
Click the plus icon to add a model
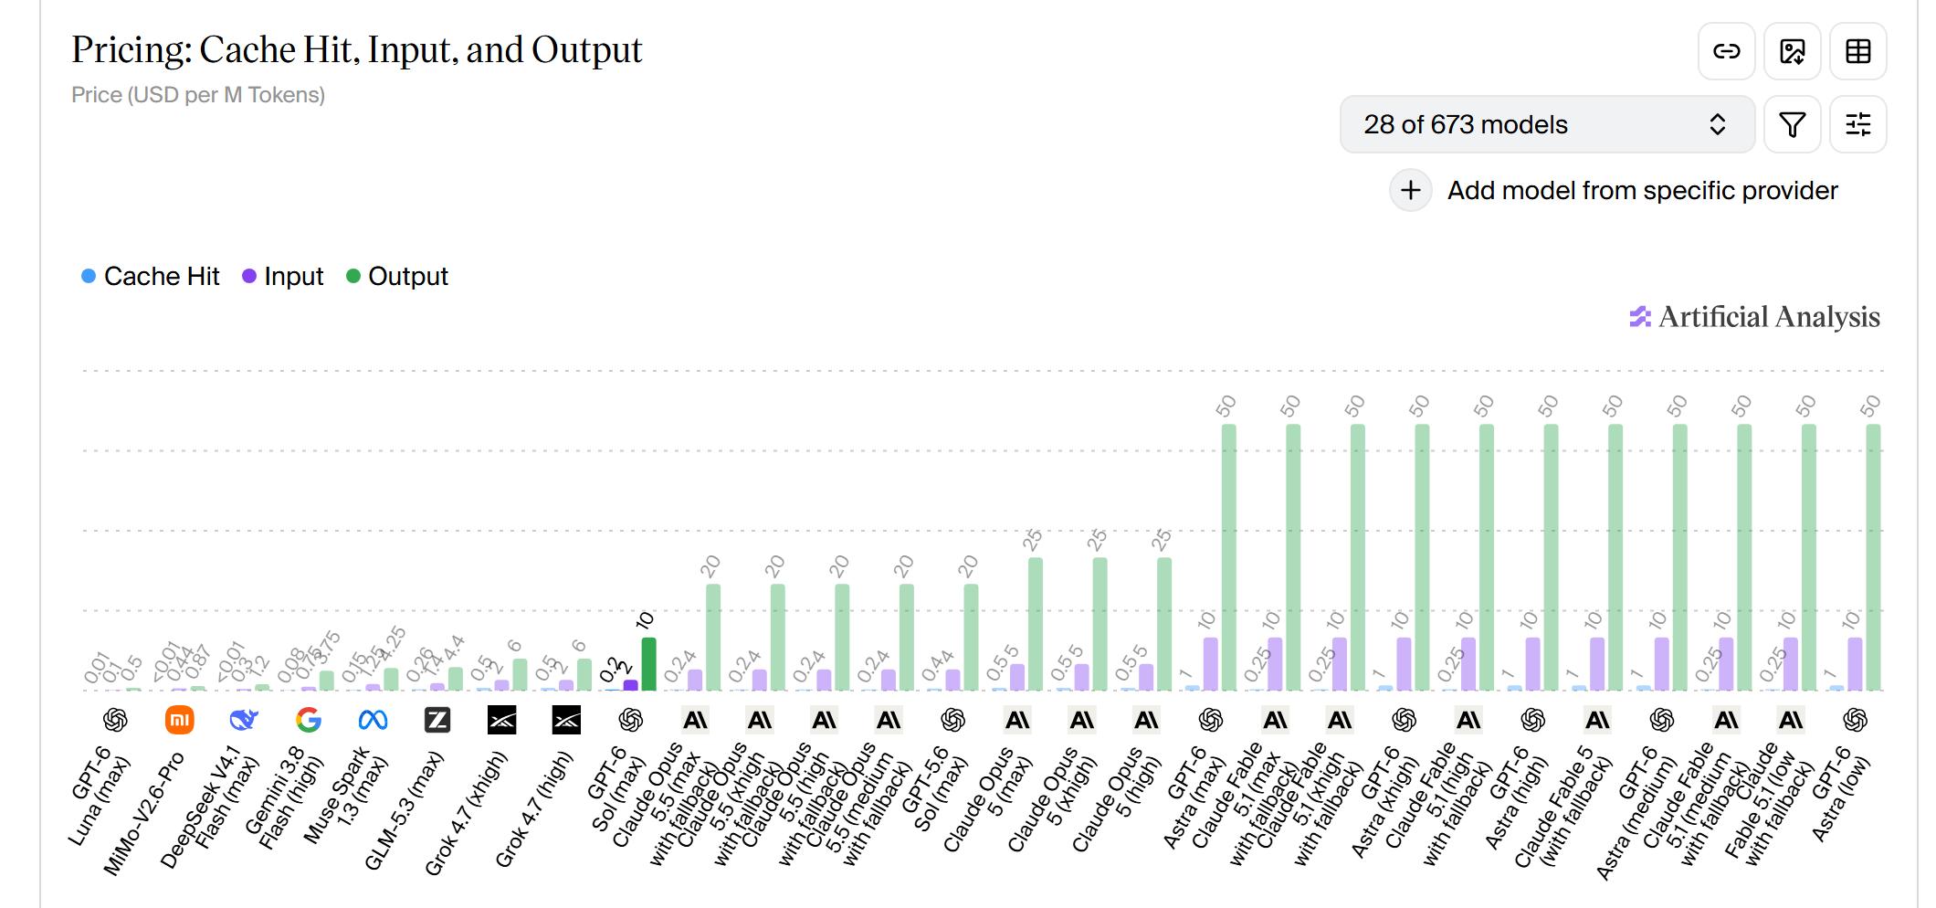(1411, 190)
